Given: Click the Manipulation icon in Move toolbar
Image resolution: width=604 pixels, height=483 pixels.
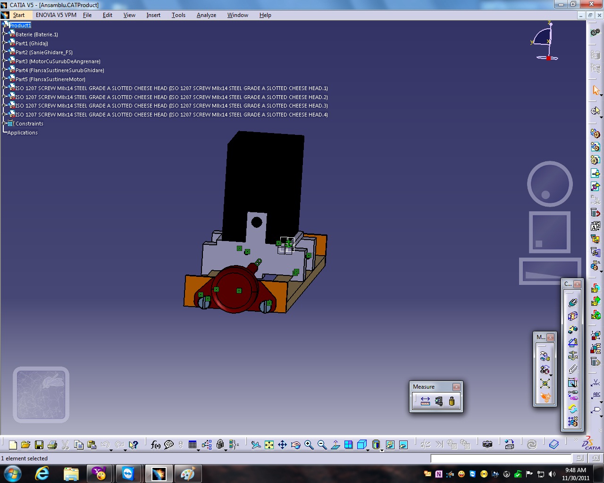Looking at the screenshot, I should coord(545,356).
